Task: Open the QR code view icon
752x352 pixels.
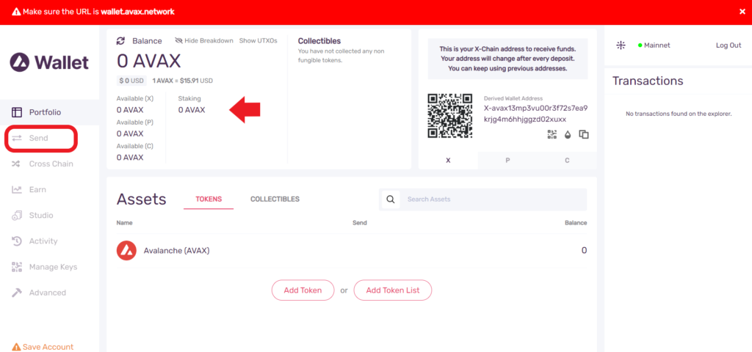Action: point(552,135)
